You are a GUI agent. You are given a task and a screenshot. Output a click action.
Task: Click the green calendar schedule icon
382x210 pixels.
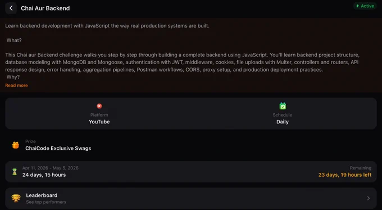click(283, 106)
